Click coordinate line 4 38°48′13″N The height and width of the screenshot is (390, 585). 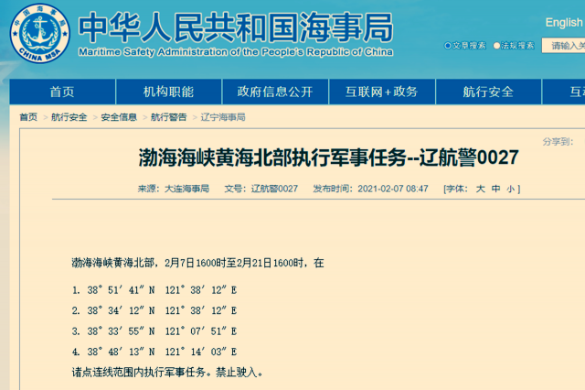click(x=154, y=352)
